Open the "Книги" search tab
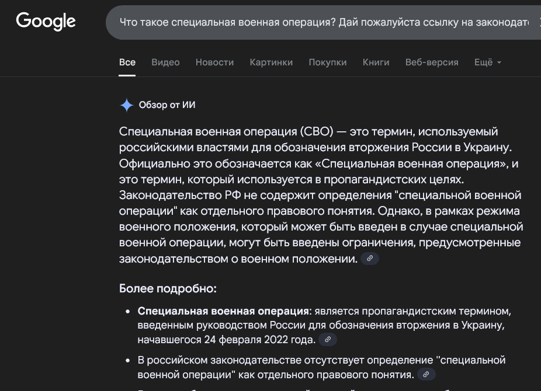This screenshot has width=541, height=391. tap(376, 62)
